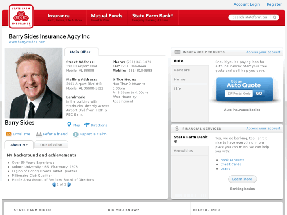Viewport: 287px width, 215px height.
Task: Open the Banking basics link
Action: (x=242, y=189)
